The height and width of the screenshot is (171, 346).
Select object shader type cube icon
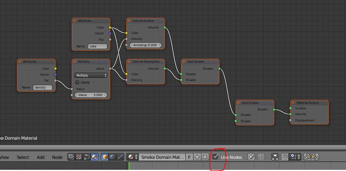tap(105, 157)
